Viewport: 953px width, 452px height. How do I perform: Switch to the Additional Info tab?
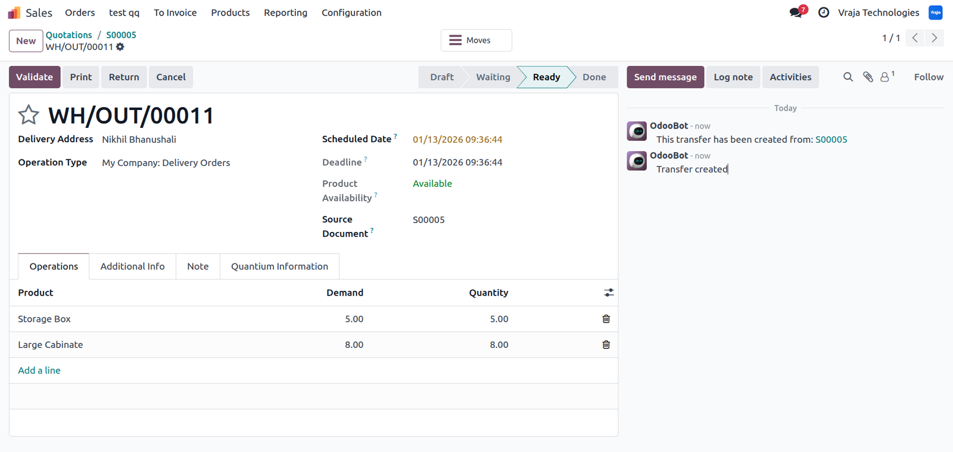point(132,266)
